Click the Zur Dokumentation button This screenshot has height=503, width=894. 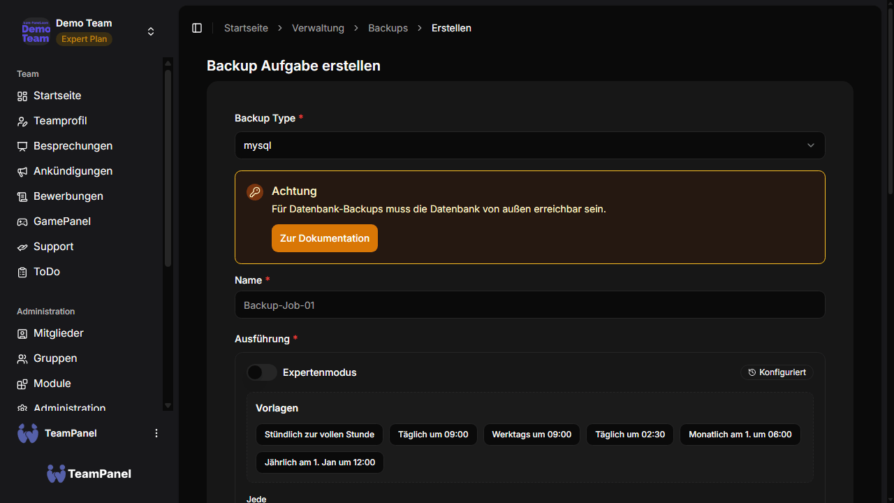coord(325,238)
